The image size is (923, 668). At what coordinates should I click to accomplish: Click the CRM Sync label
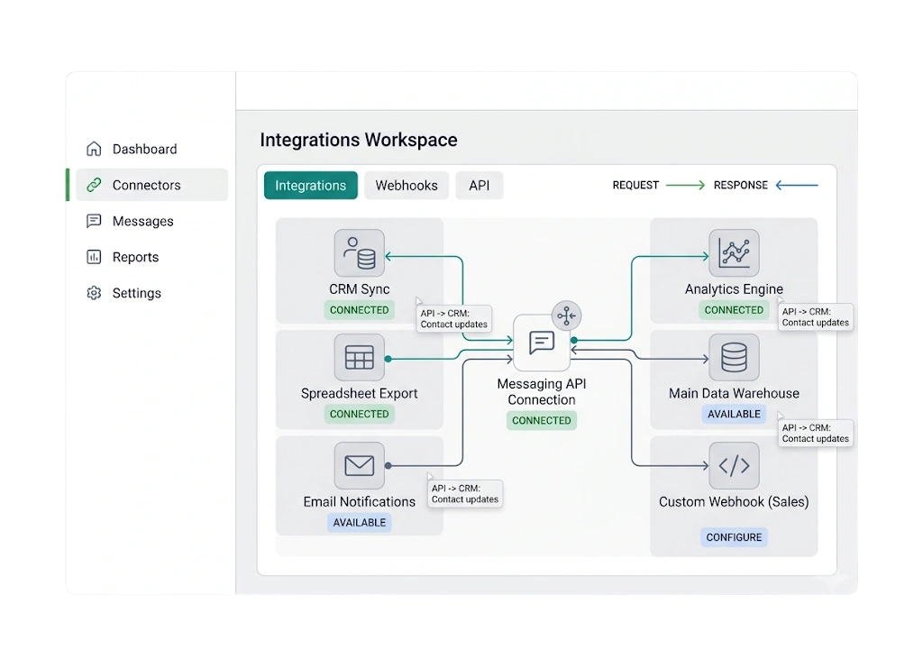(x=359, y=289)
